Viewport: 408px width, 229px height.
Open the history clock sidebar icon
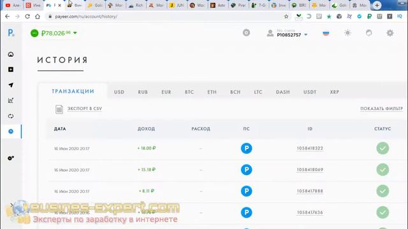(x=11, y=132)
